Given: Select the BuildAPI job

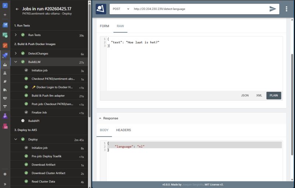Looking at the screenshot, I should pos(49,121).
